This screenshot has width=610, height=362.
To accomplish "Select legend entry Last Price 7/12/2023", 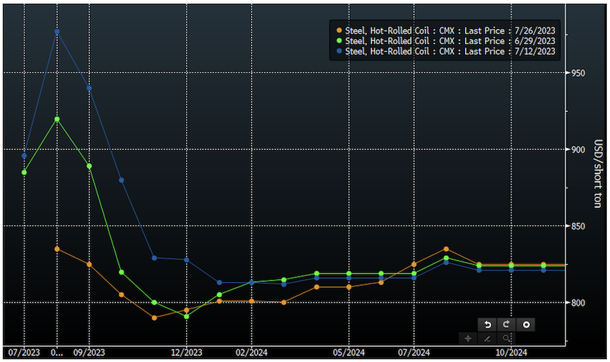I will tap(451, 51).
